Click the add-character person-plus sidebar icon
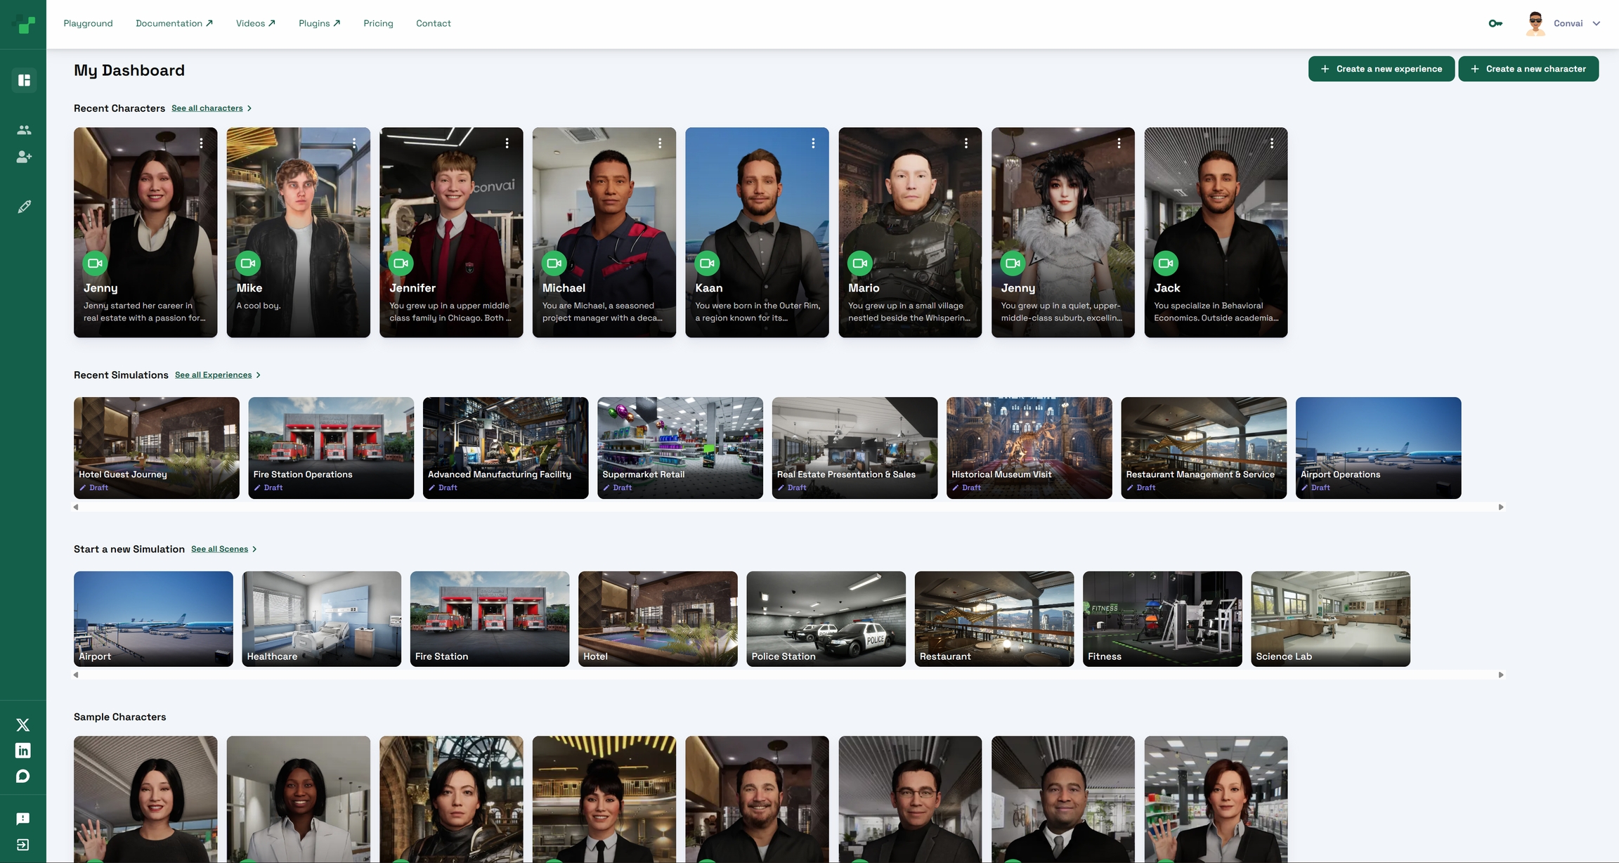The width and height of the screenshot is (1619, 863). pos(24,157)
